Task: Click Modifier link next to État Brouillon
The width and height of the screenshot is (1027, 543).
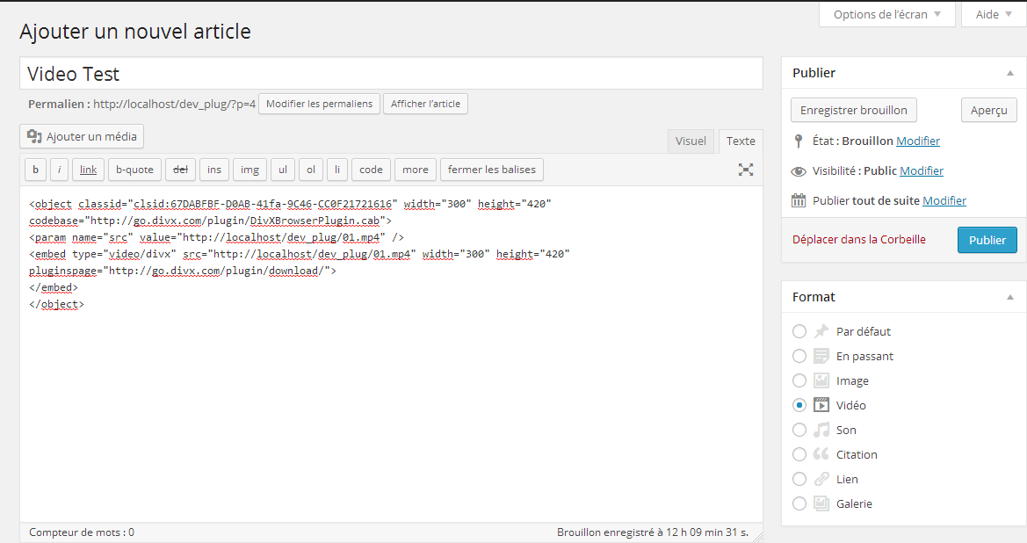Action: coord(917,141)
